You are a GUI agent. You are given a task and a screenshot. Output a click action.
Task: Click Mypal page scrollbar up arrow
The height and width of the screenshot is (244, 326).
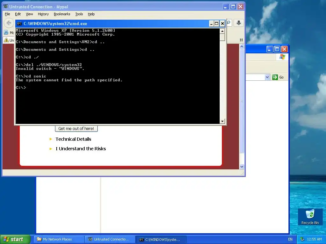click(x=242, y=47)
